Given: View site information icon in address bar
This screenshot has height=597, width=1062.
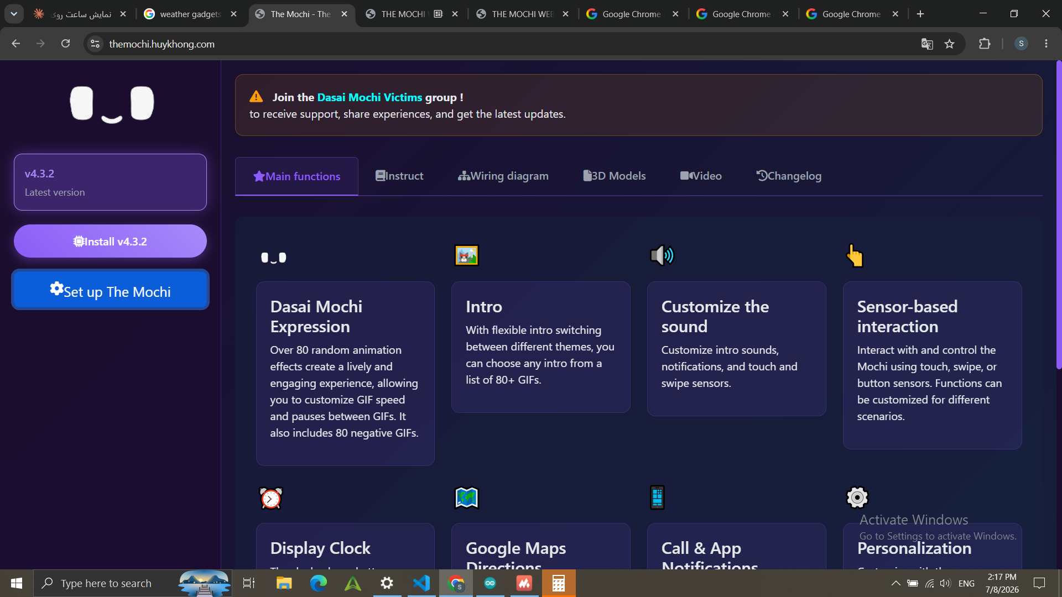Looking at the screenshot, I should [x=95, y=44].
